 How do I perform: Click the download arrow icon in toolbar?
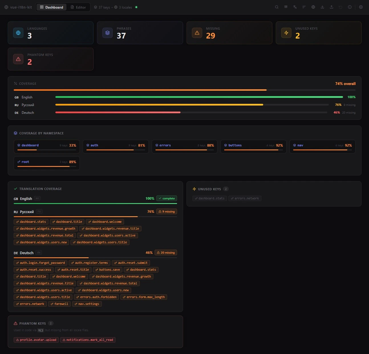tap(322, 7)
